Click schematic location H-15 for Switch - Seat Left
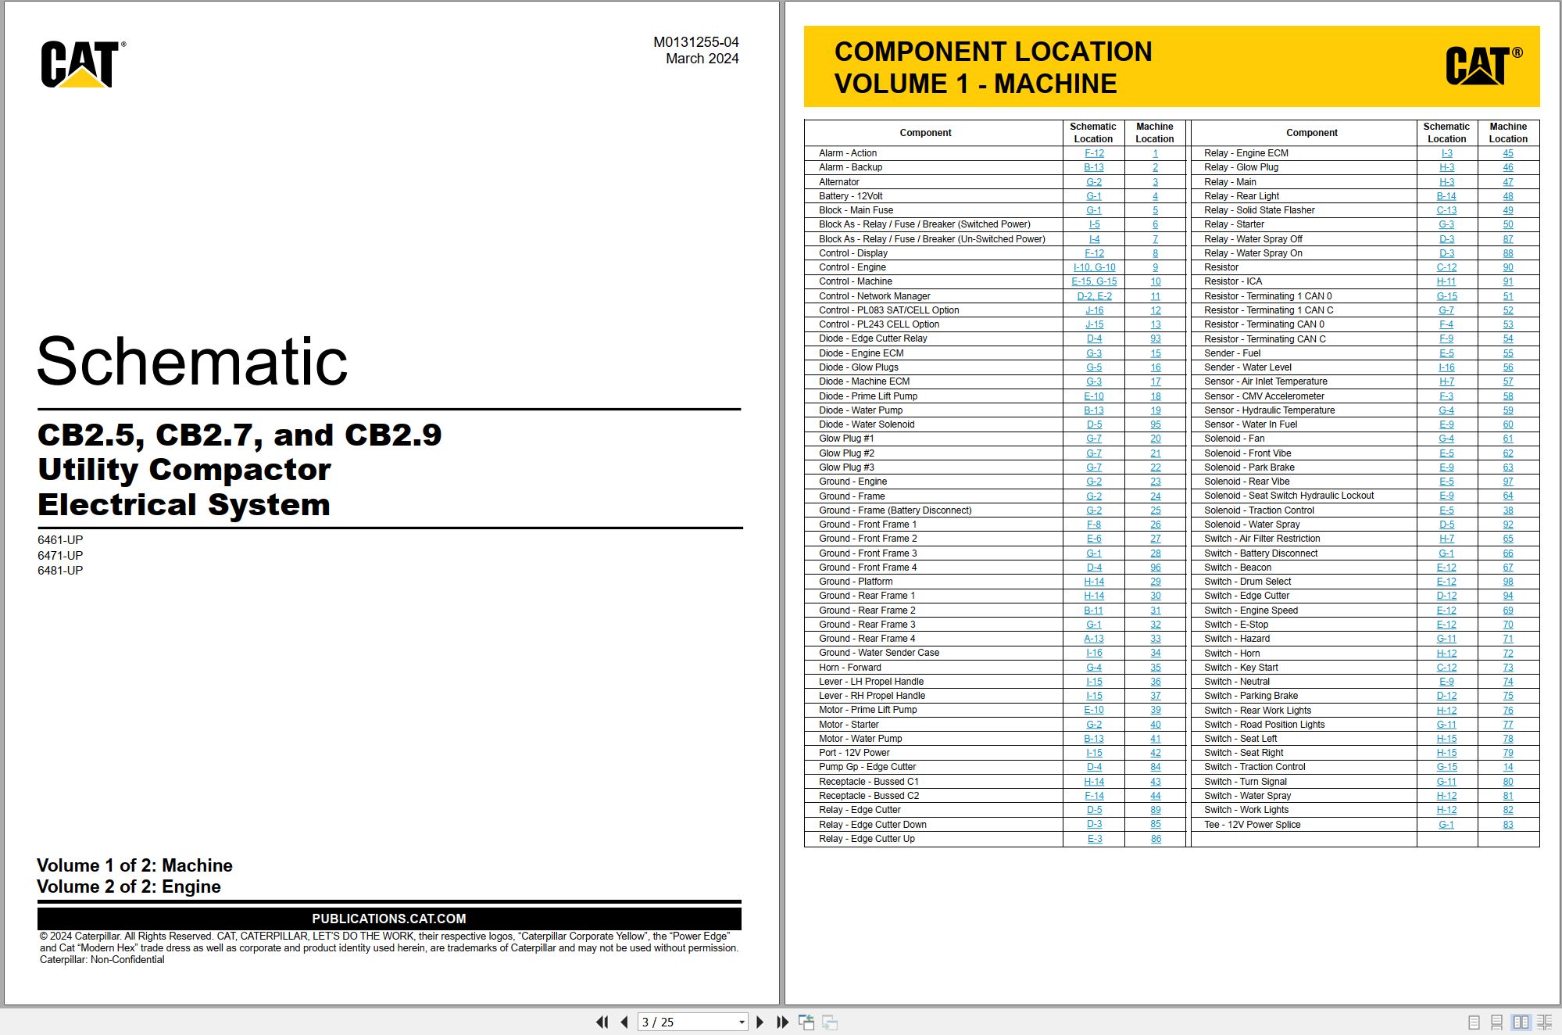1562x1035 pixels. point(1446,739)
